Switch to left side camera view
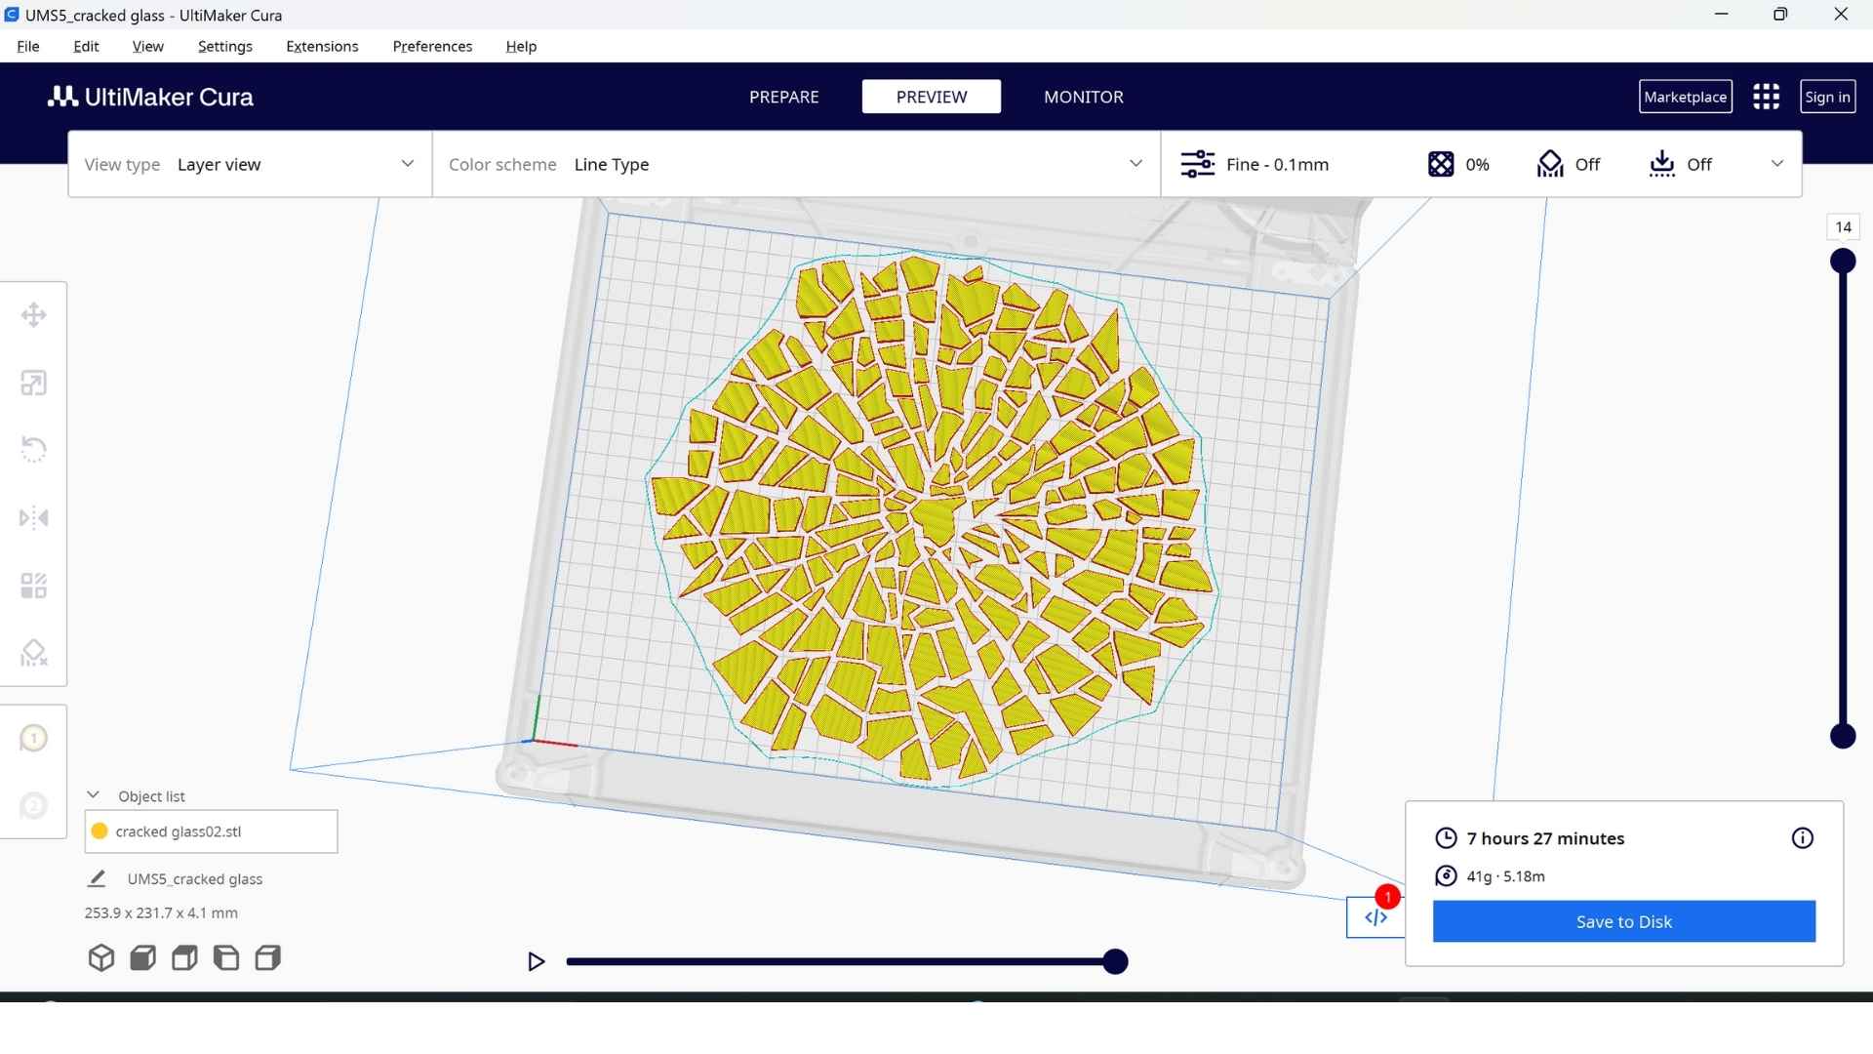The image size is (1873, 1054). (226, 958)
